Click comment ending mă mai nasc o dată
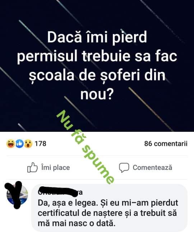This screenshot has width=194, height=232. pyautogui.click(x=77, y=223)
